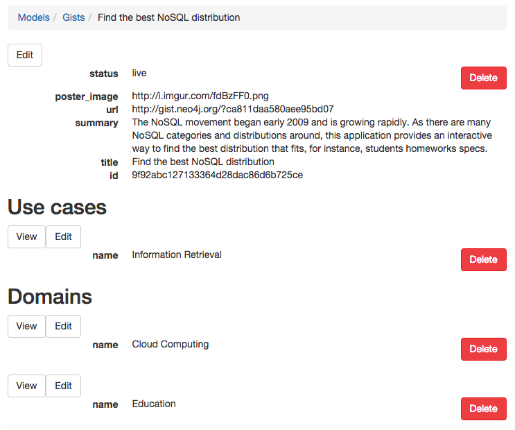Click the gist.neo4j.org url value
Screen dimensions: 515x430
tap(233, 109)
